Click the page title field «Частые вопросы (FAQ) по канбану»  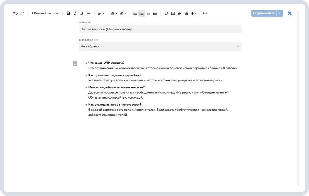pos(160,29)
